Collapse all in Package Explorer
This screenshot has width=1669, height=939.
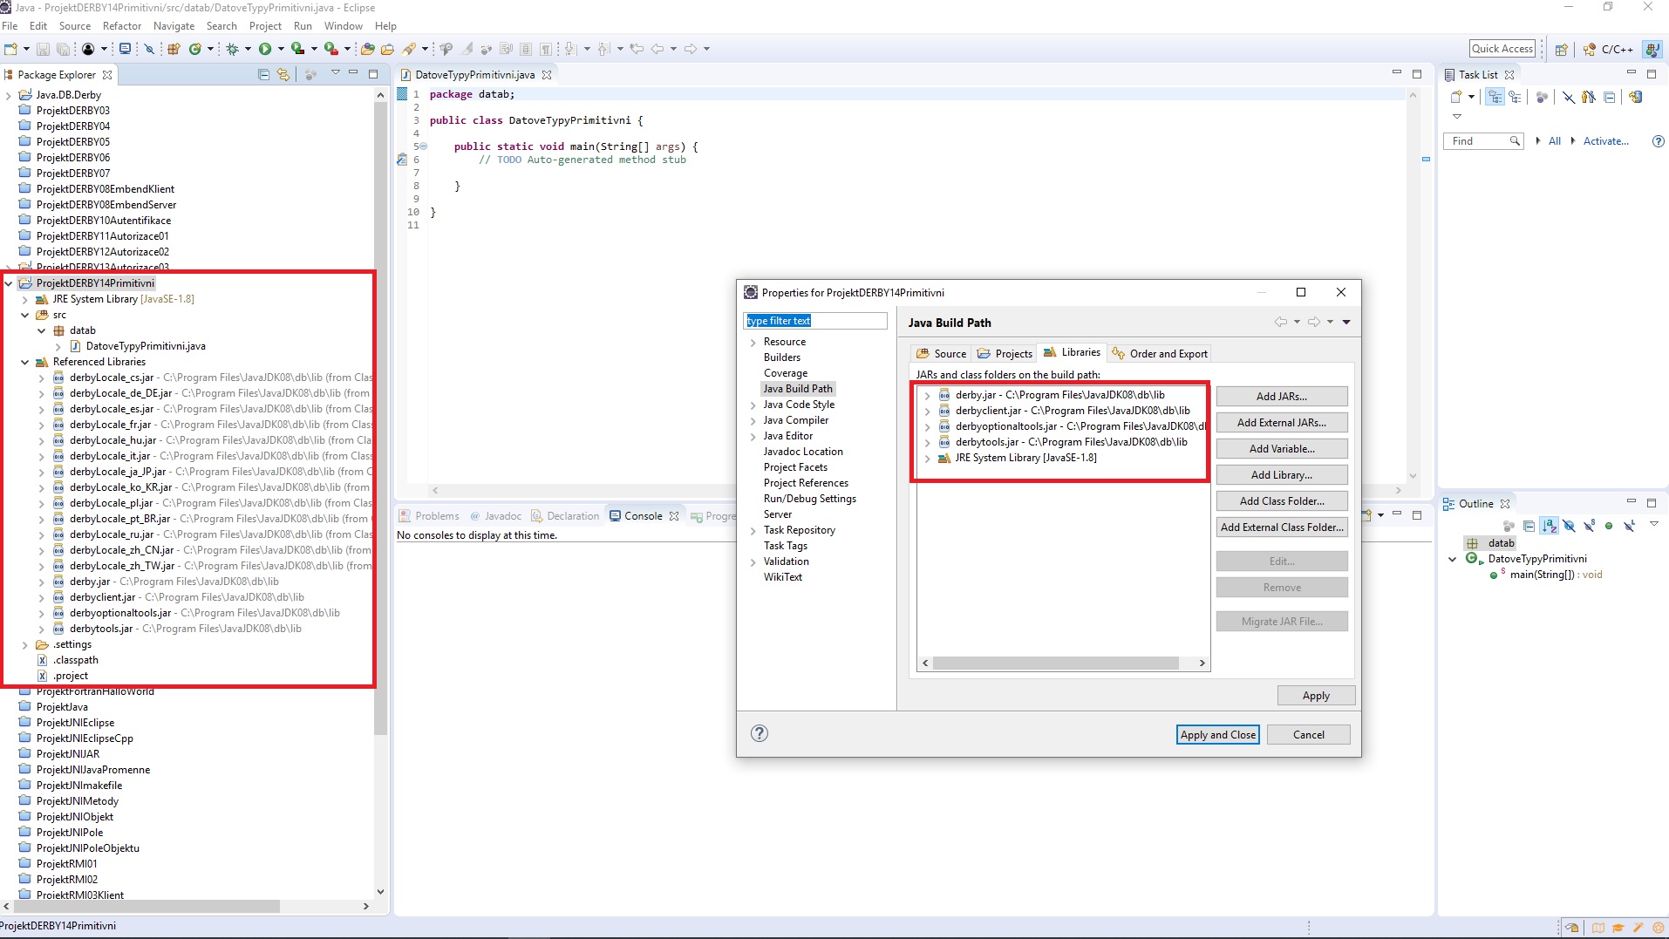click(x=263, y=75)
